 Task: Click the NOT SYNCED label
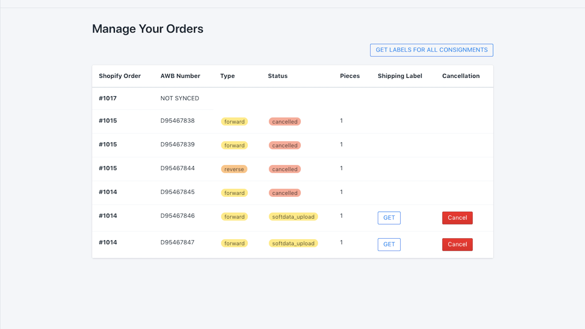[180, 98]
